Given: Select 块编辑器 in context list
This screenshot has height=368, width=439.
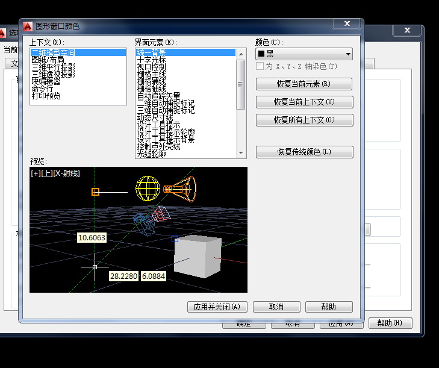Looking at the screenshot, I should pos(78,81).
